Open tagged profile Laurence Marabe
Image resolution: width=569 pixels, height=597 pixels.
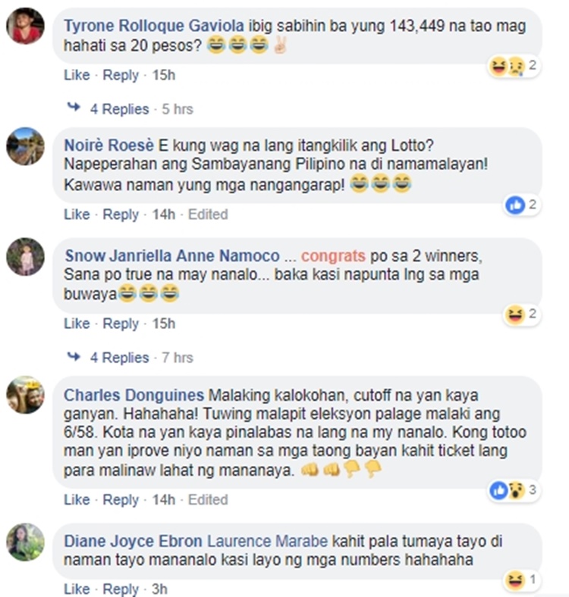coord(267,542)
